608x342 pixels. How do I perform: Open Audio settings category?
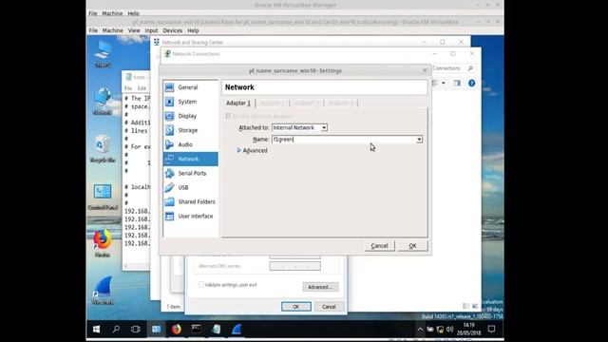click(190, 144)
